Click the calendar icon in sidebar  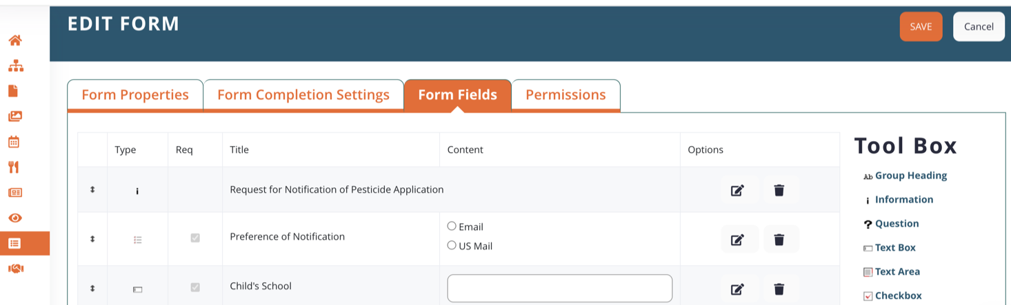click(14, 142)
